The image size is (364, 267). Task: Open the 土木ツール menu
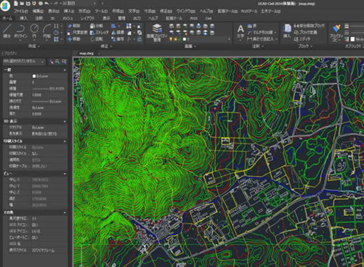[271, 11]
